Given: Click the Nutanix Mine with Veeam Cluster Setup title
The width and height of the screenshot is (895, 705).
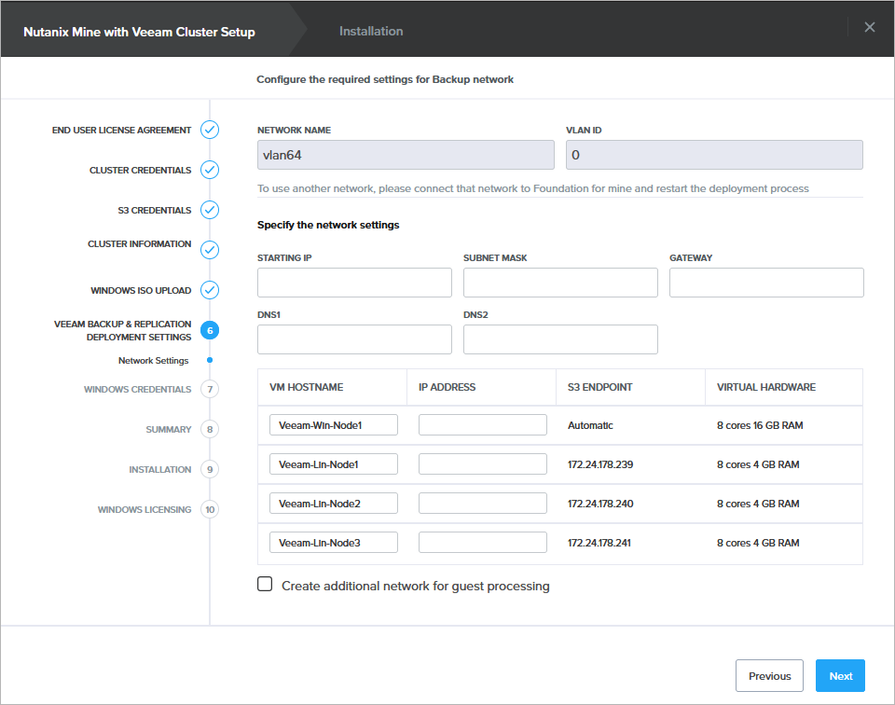Looking at the screenshot, I should 139,32.
